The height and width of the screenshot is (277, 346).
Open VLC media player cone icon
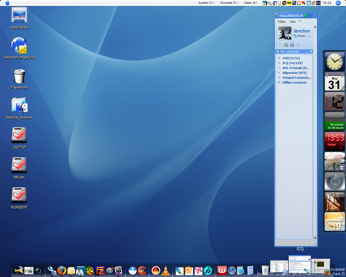click(166, 271)
